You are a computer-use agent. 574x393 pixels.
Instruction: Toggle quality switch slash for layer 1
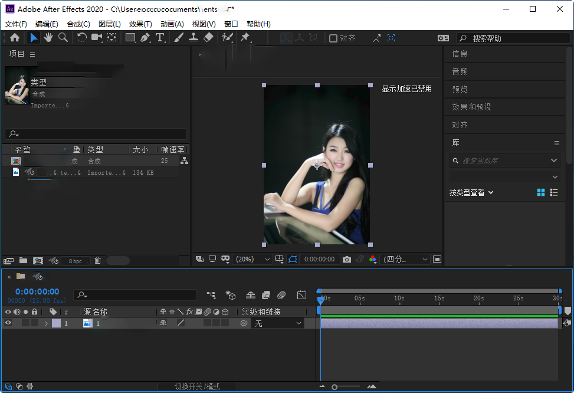(x=181, y=323)
